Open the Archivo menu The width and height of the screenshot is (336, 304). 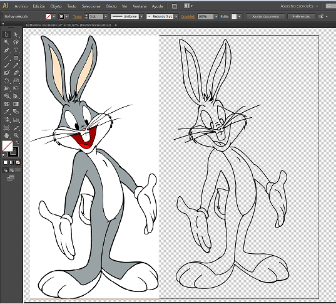point(21,6)
